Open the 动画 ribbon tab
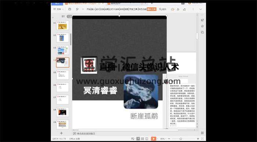The height and width of the screenshot is (142, 257). tap(107, 9)
